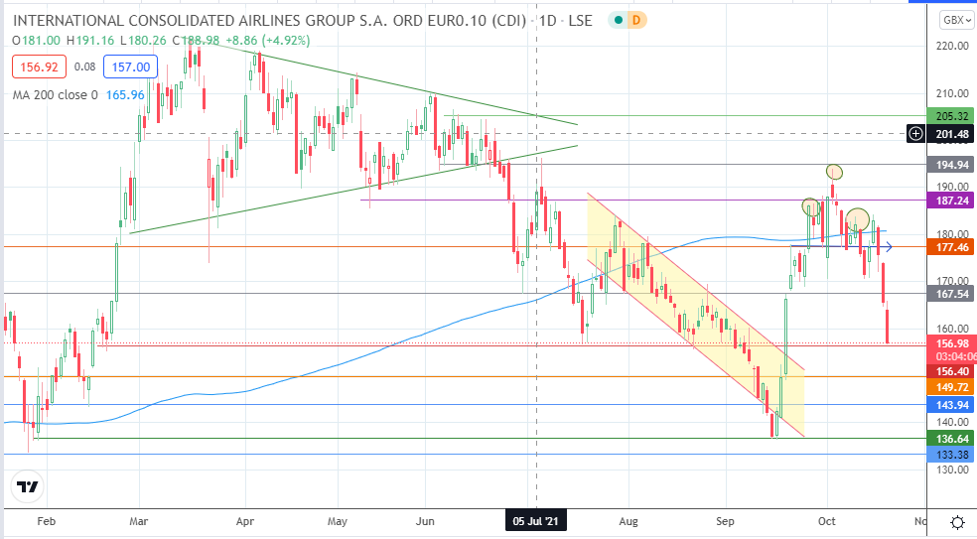977x539 pixels.
Task: Click the 05 Jul '21 date label
Action: click(536, 521)
